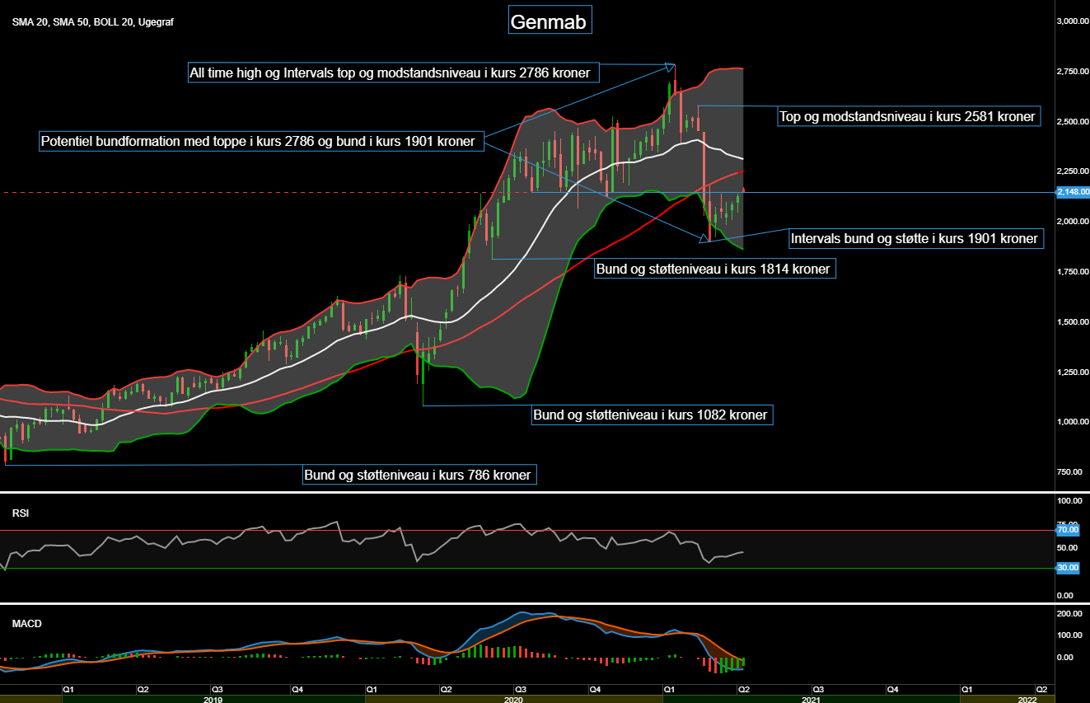Screen dimensions: 1090x703
Task: Select the 'Bund og støtteniveau i kurs 1814 kroner' label
Action: point(715,269)
